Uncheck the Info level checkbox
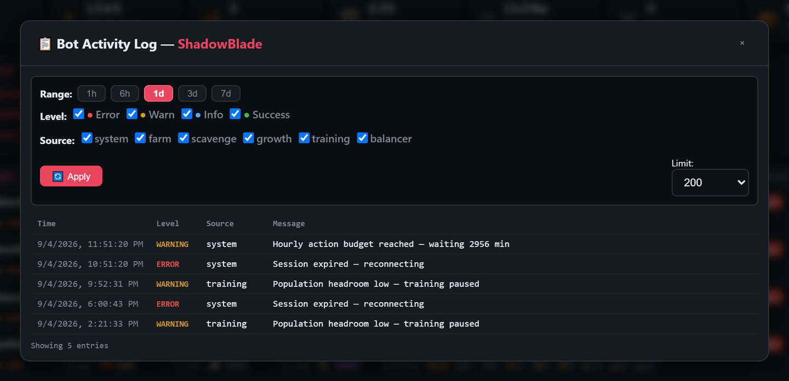 point(187,114)
